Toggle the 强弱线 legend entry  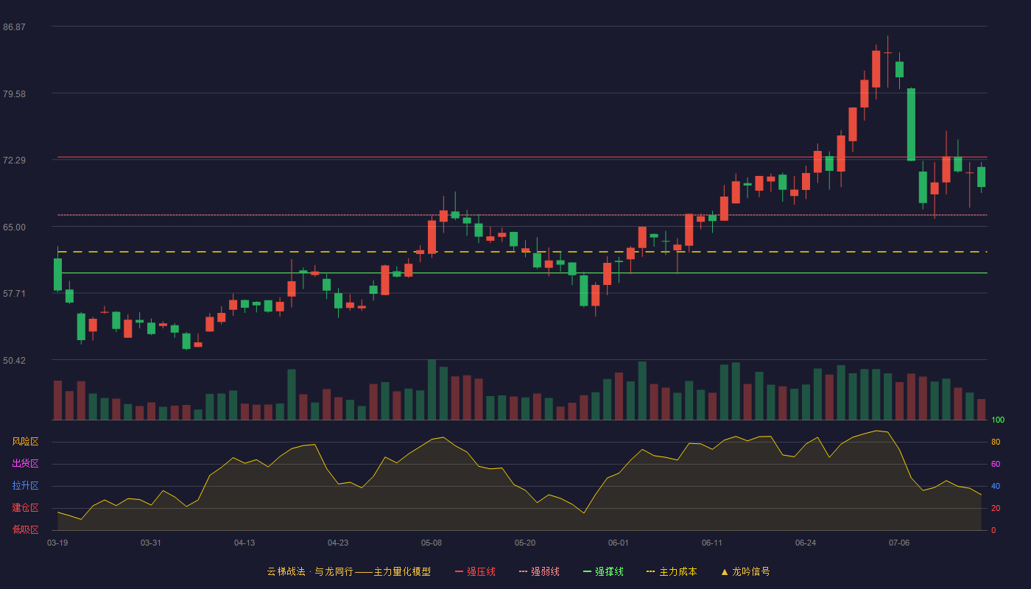click(x=539, y=571)
